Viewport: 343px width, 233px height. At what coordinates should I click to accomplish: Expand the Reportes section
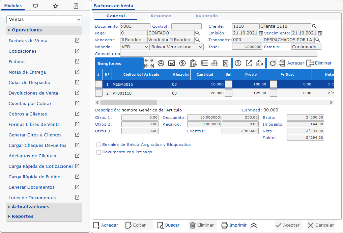(x=44, y=216)
